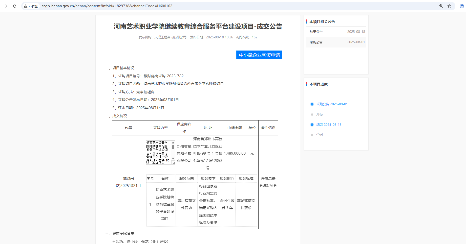Viewport: 466px width, 244px height.
Task: Click the address bar URL field
Action: (106, 6)
